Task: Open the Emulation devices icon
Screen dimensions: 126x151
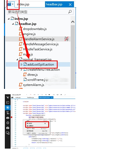Action: [8, 133]
